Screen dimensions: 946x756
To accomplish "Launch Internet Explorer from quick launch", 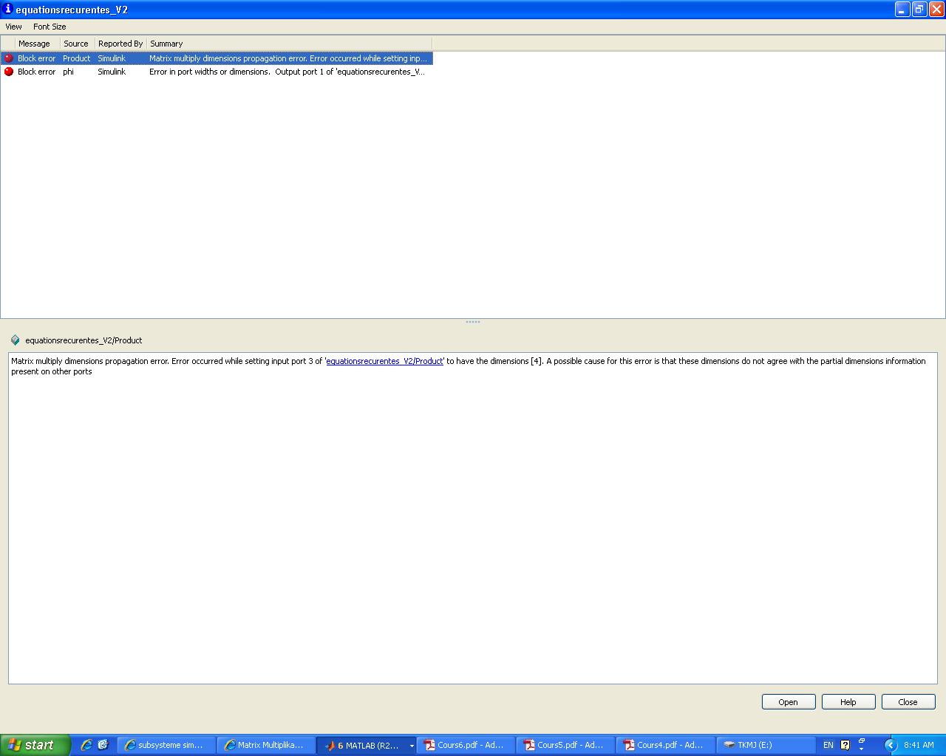I will pyautogui.click(x=86, y=745).
